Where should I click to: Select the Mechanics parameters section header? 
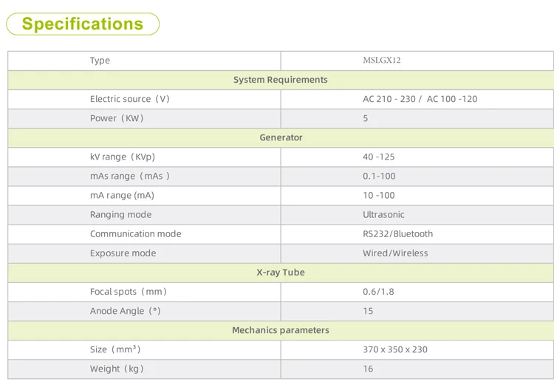pyautogui.click(x=281, y=330)
